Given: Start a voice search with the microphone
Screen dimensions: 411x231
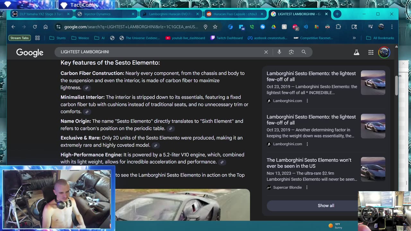Looking at the screenshot, I should coord(279,52).
